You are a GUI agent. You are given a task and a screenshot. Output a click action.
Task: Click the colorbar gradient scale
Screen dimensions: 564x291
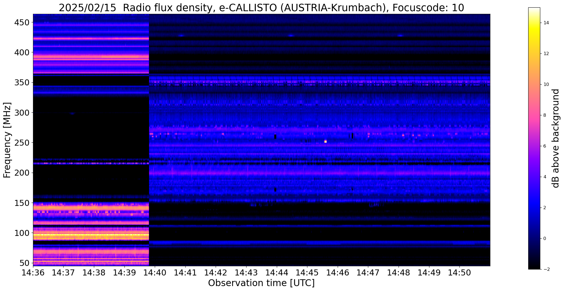534,138
